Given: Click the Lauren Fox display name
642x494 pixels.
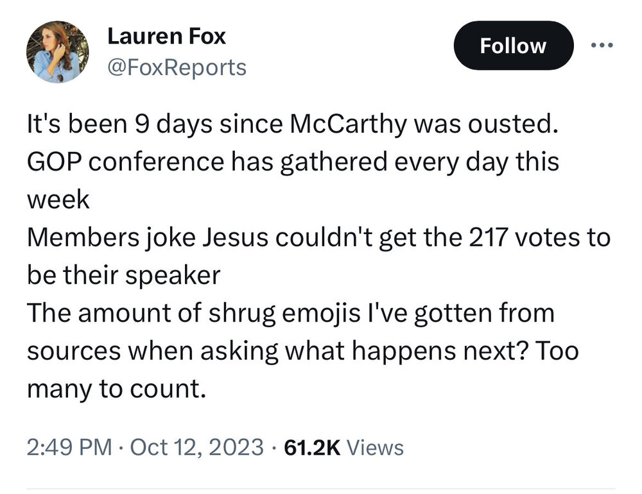Looking at the screenshot, I should tap(166, 37).
